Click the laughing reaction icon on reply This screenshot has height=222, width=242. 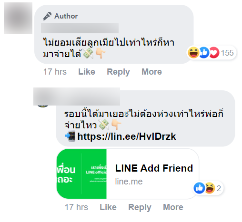coord(210,188)
